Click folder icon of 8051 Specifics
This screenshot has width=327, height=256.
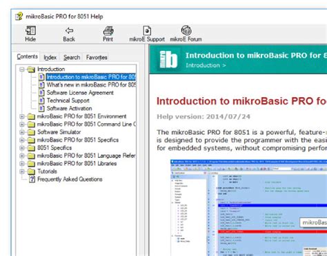[31, 148]
